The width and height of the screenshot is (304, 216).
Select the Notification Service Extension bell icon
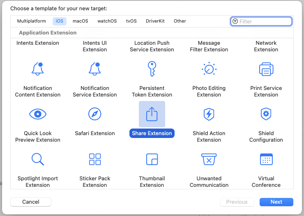[94, 69]
